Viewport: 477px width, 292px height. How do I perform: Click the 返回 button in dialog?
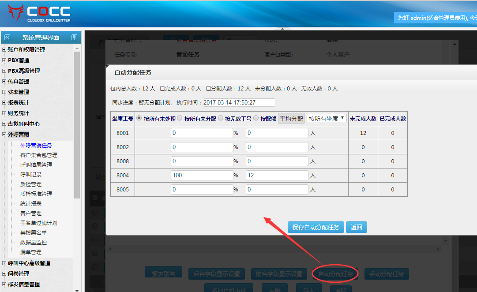point(357,227)
